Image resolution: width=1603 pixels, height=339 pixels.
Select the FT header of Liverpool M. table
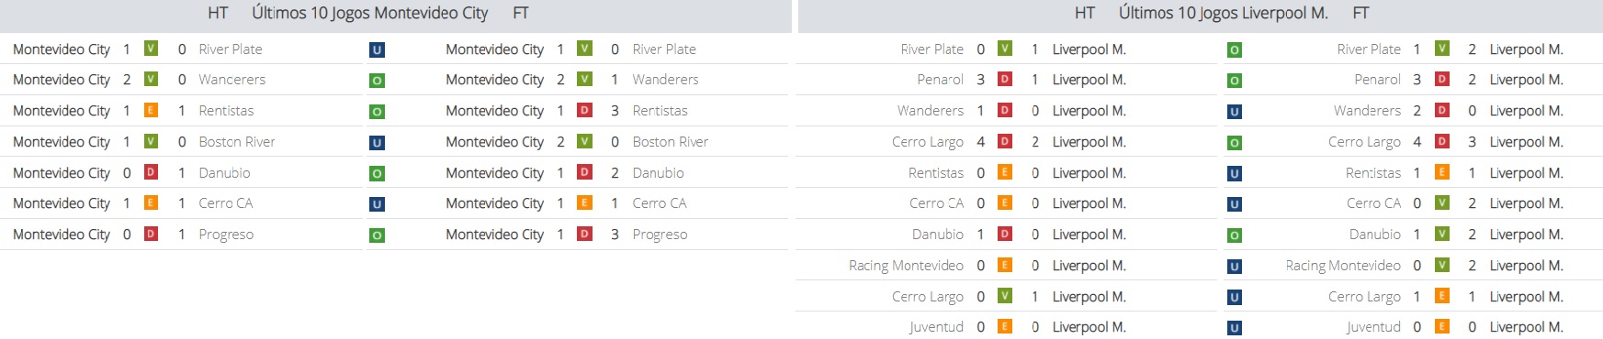1360,13
